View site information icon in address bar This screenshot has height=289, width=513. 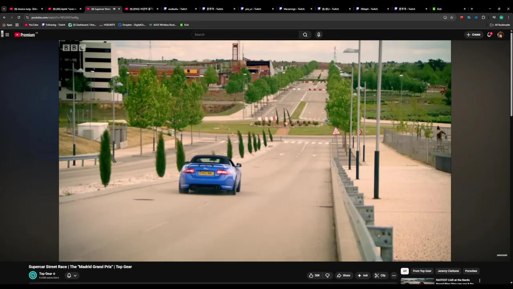[27, 17]
